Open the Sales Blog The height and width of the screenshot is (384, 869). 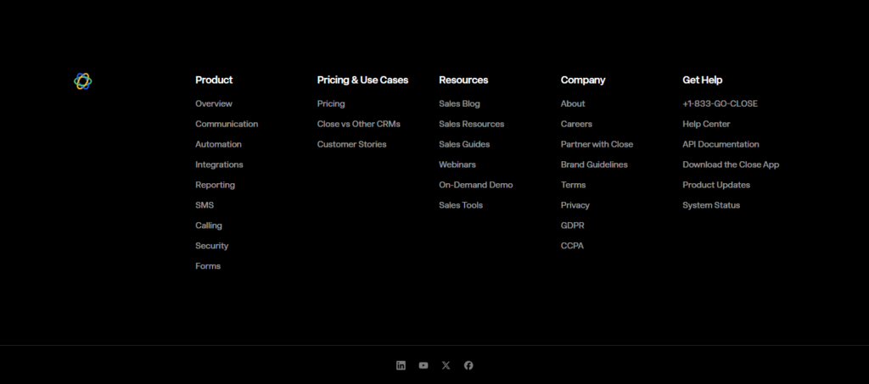pos(459,103)
